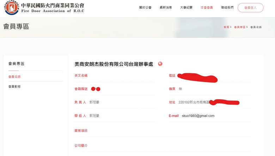Go to 大事紀要 in navigation
275x156 pixels.
[x=186, y=7]
